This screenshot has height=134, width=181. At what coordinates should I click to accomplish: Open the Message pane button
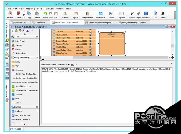16,129
